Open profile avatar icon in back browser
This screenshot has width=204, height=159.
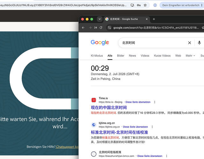pyautogui.click(x=155, y=5)
